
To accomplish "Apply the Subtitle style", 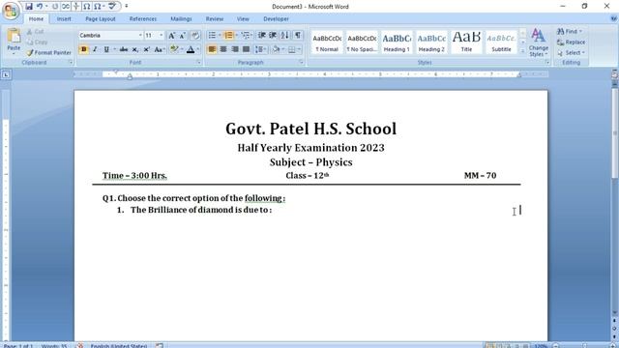I will coord(501,43).
